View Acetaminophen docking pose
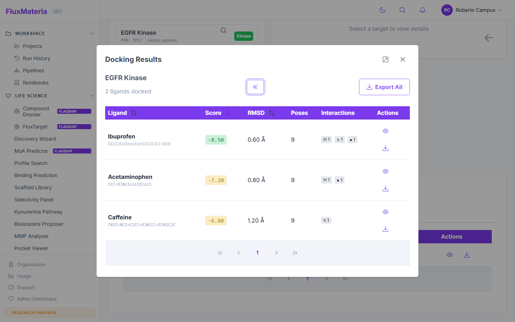The image size is (515, 322). [386, 171]
